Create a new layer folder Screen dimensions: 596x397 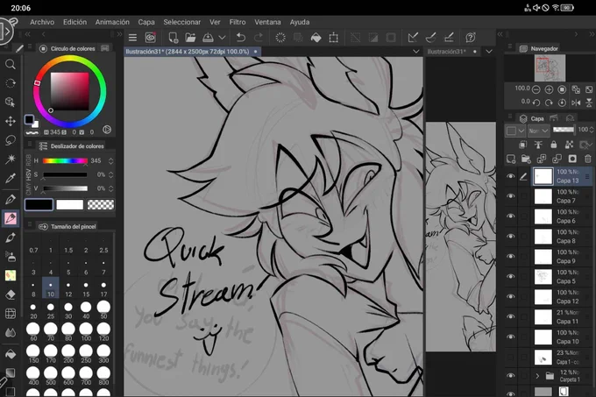click(526, 159)
